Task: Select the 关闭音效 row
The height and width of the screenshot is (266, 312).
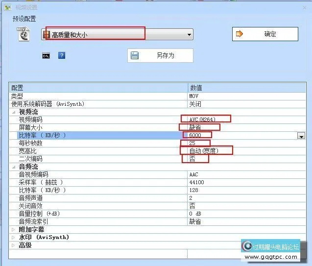Action: [157, 206]
